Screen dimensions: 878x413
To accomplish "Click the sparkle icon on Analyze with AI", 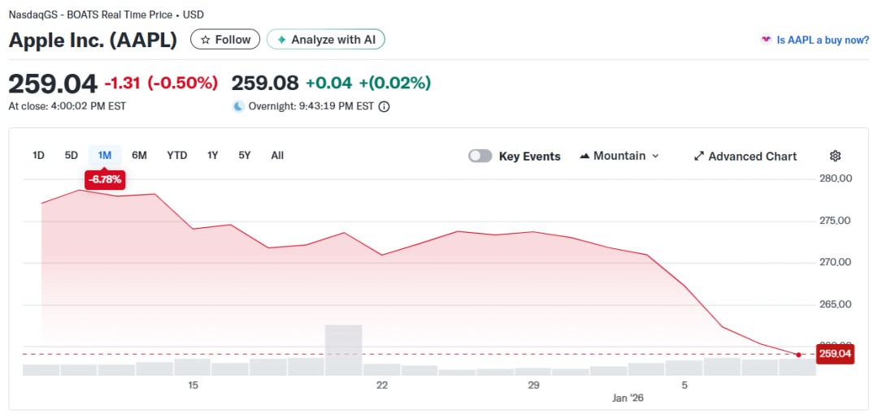I will click(x=281, y=40).
